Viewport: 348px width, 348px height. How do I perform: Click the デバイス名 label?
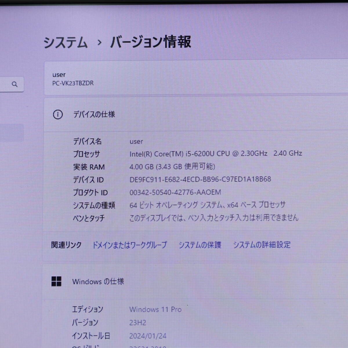(87, 142)
